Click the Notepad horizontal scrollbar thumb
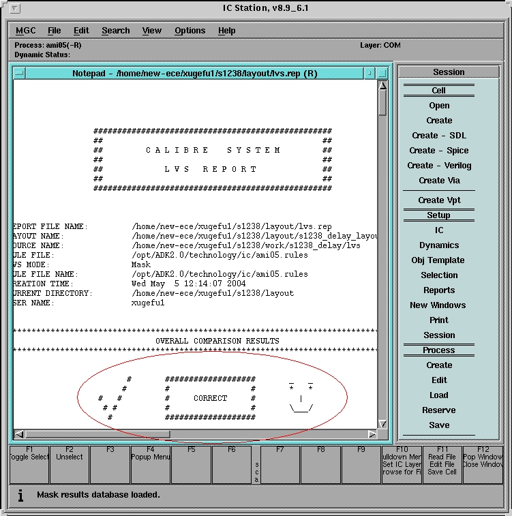Viewport: 512px width, 516px height. point(97,434)
